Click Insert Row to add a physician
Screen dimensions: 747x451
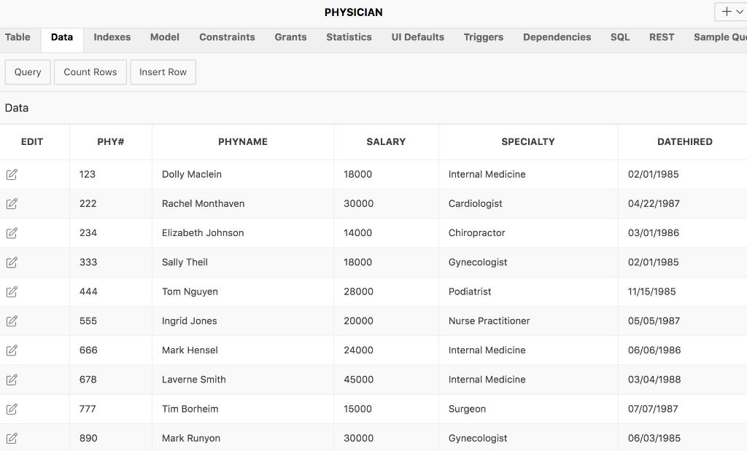163,71
